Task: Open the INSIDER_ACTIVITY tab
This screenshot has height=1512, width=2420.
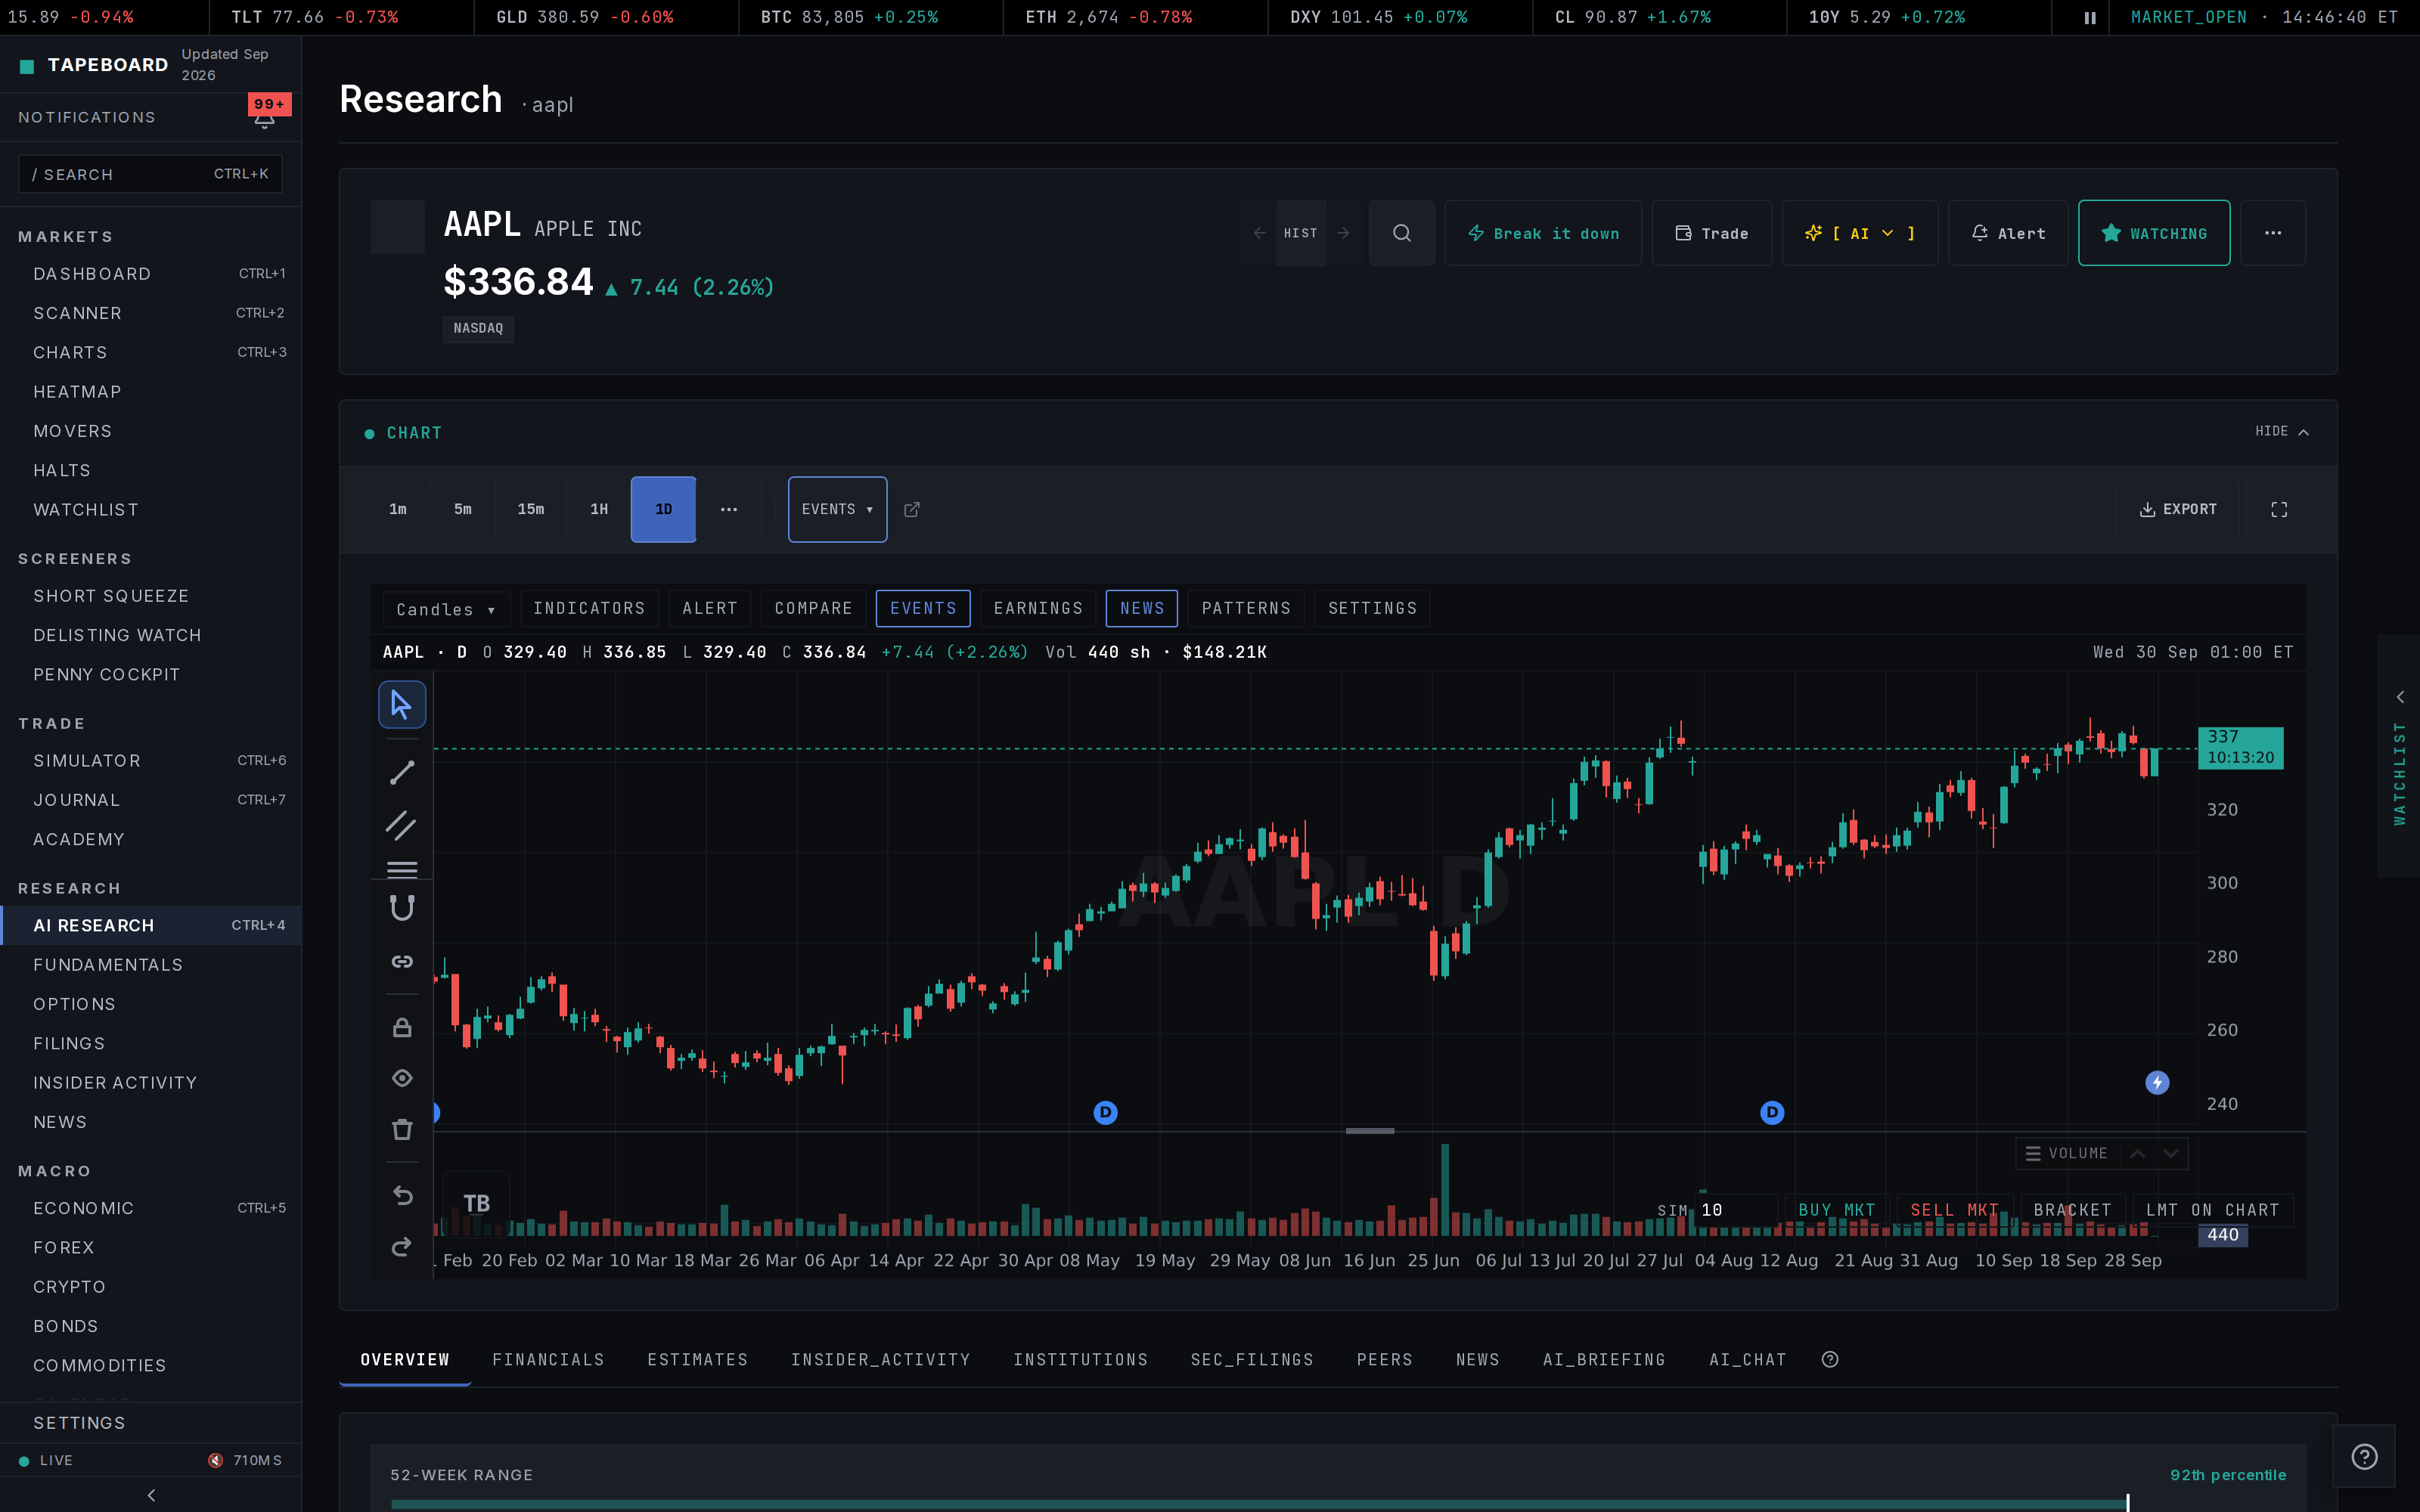Action: pyautogui.click(x=880, y=1360)
